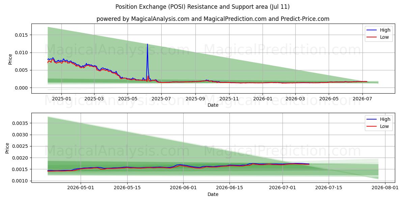Screen dimensions: 405x202
Task: Click the bottom chart 'Date' axis label
Action: click(x=213, y=194)
